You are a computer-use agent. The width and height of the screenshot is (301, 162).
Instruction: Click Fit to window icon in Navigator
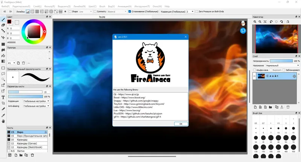pos(265,22)
